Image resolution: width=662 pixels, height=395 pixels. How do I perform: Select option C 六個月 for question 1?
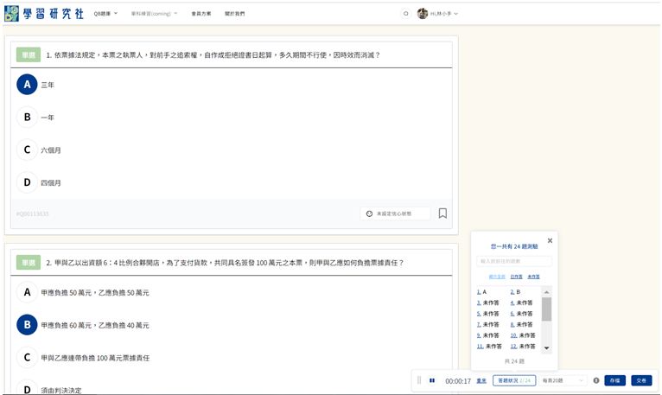point(27,150)
